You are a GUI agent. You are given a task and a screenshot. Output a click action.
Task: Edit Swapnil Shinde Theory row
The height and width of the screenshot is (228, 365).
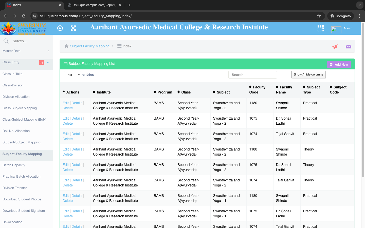pyautogui.click(x=66, y=149)
